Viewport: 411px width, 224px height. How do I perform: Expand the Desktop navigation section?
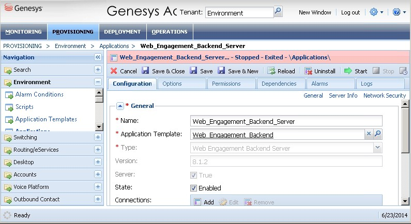coord(98,162)
